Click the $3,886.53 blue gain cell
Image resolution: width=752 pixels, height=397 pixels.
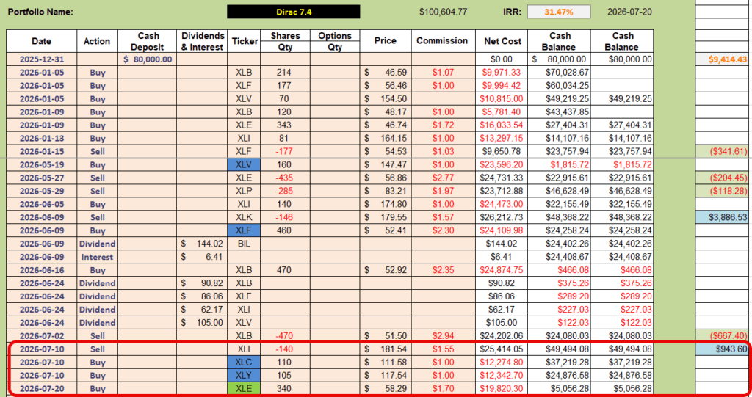(x=722, y=217)
